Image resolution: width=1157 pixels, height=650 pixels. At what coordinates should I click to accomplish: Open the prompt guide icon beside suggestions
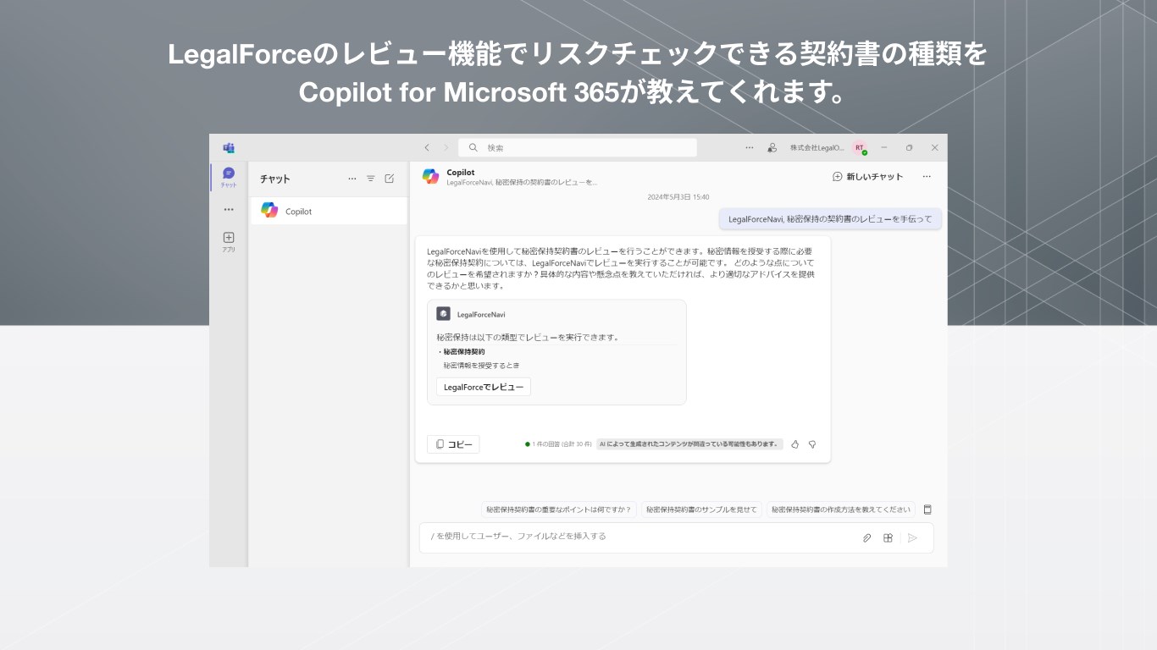(927, 510)
